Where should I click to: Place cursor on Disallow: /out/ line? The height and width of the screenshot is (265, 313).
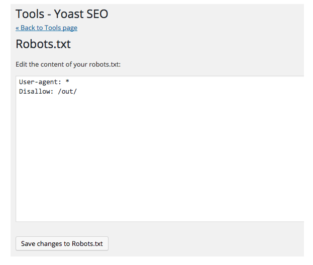click(48, 91)
